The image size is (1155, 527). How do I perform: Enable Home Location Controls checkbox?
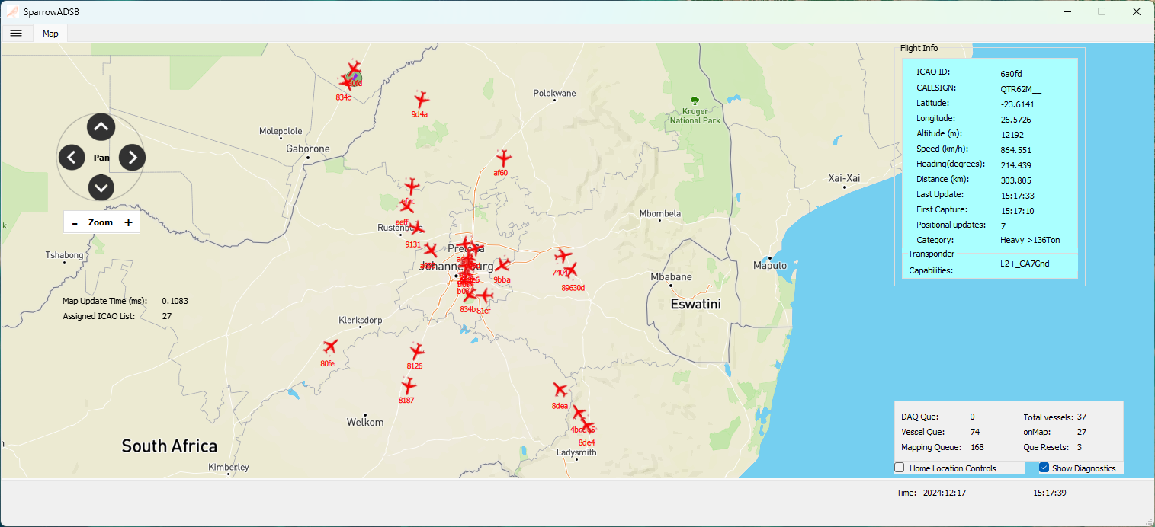(x=900, y=468)
